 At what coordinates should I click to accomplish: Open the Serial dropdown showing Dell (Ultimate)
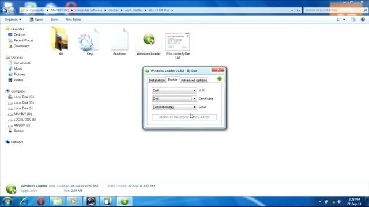click(174, 107)
